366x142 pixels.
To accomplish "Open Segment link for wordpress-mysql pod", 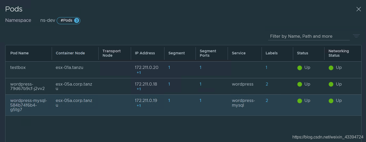I will [x=169, y=100].
